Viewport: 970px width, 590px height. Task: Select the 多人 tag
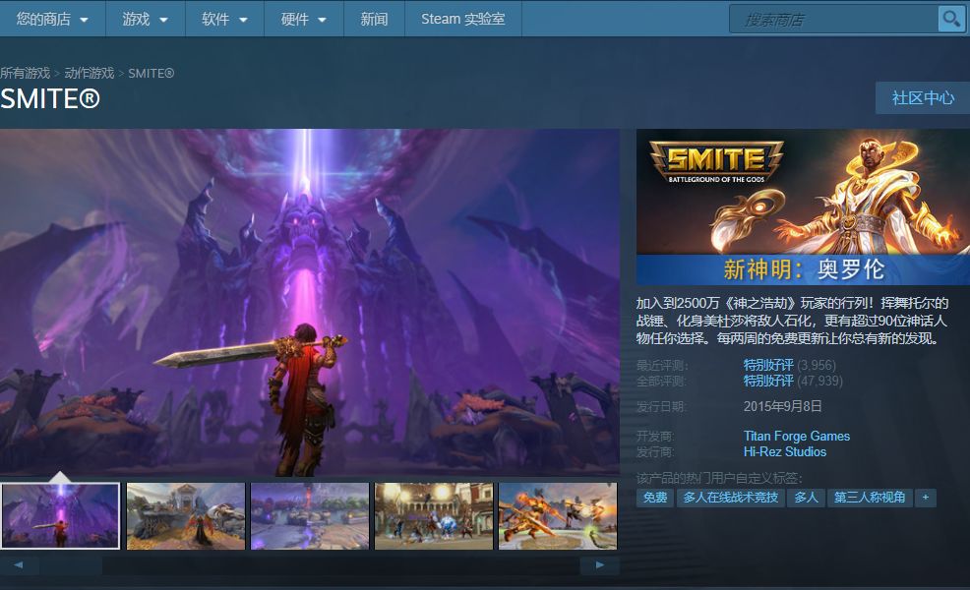[806, 498]
